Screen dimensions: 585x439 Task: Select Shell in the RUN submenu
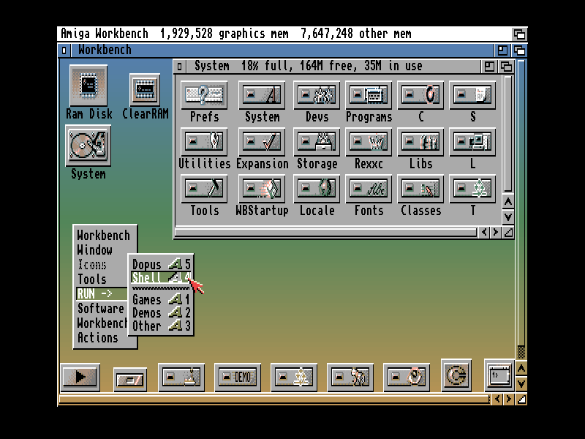161,277
